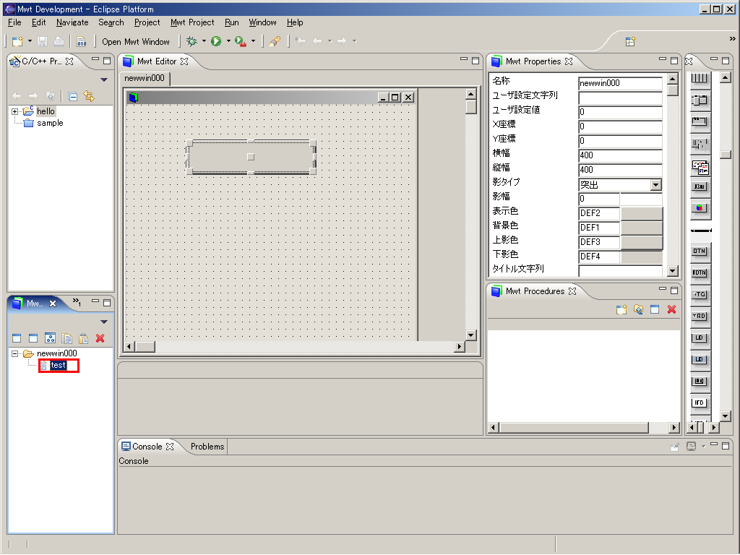Screen dimensions: 740x555
Task: Click the green Run icon
Action: point(216,41)
